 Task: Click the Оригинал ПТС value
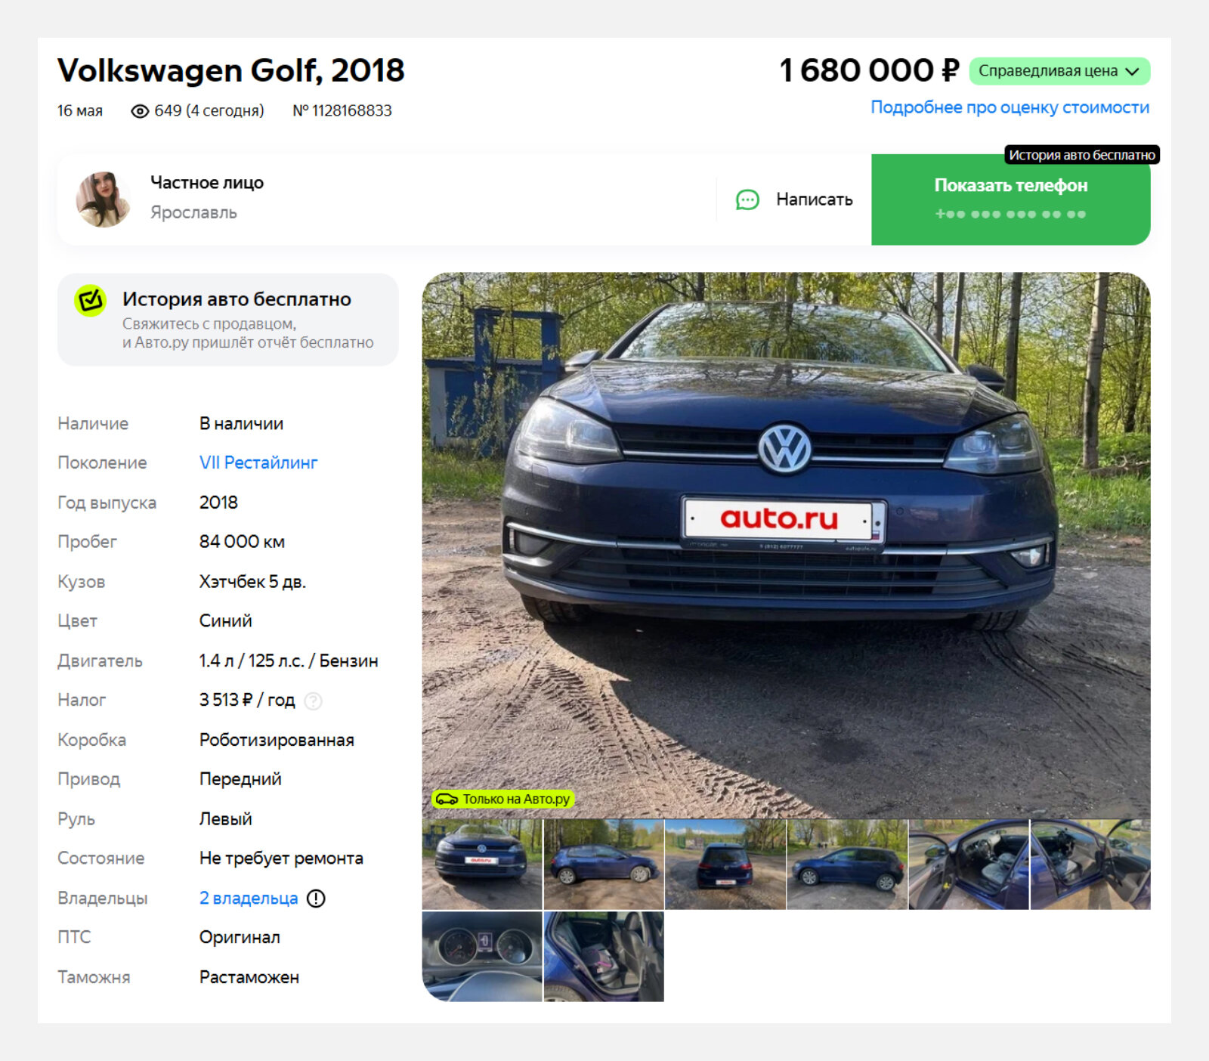[x=240, y=938]
